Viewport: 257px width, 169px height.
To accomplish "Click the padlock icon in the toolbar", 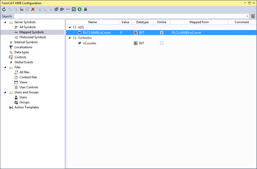I will coord(85,9).
